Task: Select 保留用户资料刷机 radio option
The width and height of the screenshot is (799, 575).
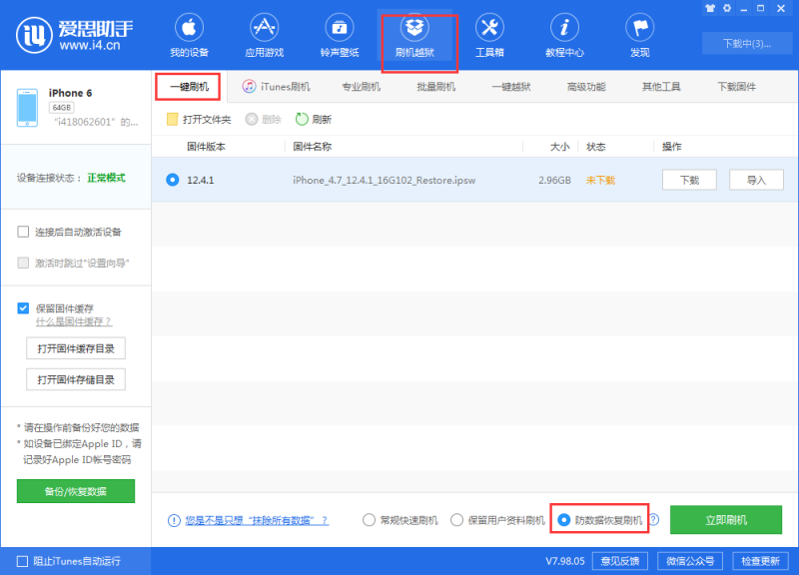Action: tap(457, 520)
